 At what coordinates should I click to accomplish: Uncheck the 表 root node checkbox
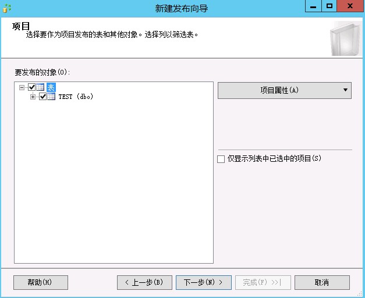31,87
